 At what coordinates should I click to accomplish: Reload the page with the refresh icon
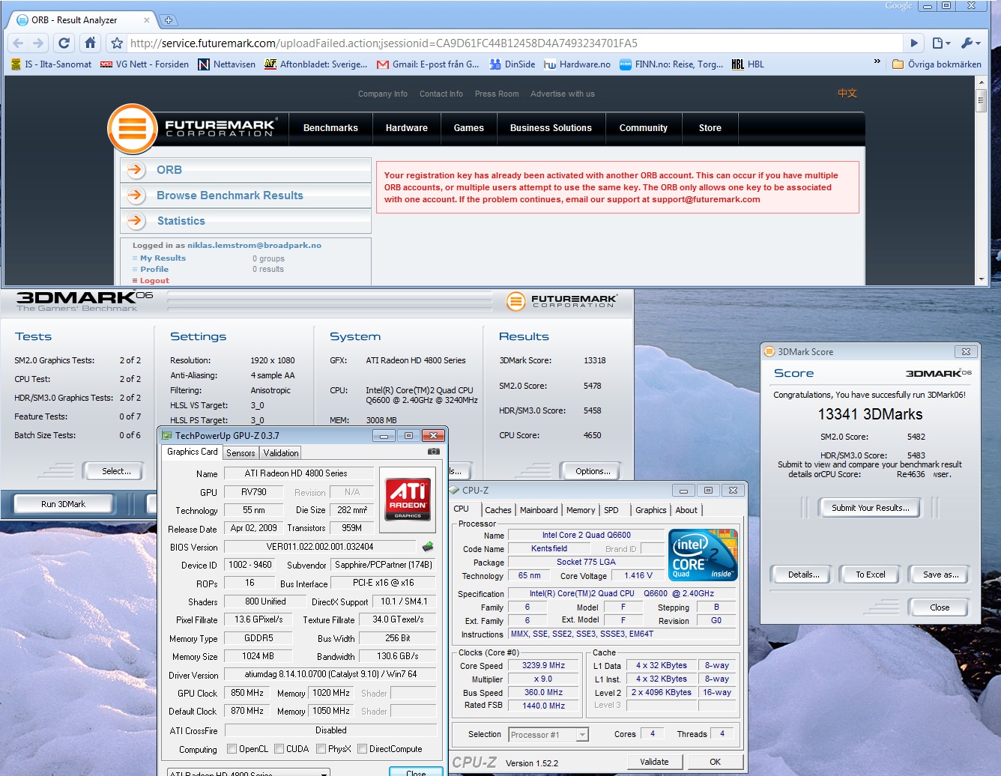coord(64,43)
